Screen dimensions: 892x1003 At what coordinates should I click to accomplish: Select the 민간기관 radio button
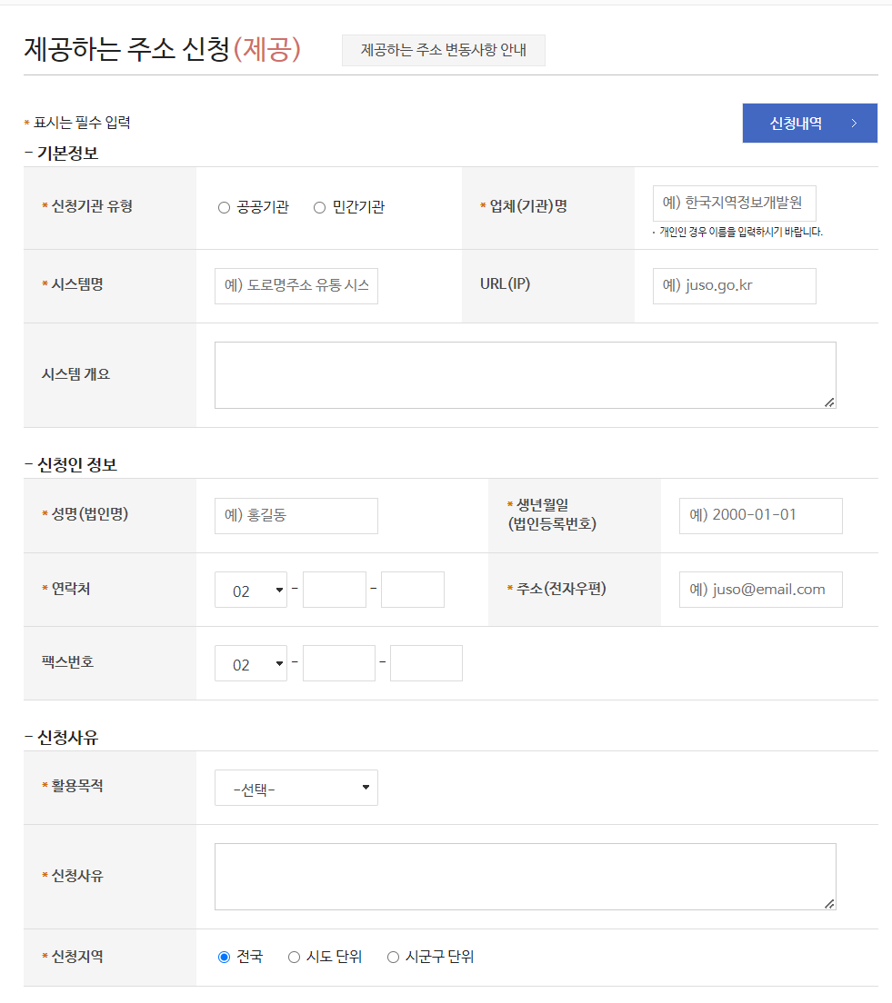(x=319, y=207)
